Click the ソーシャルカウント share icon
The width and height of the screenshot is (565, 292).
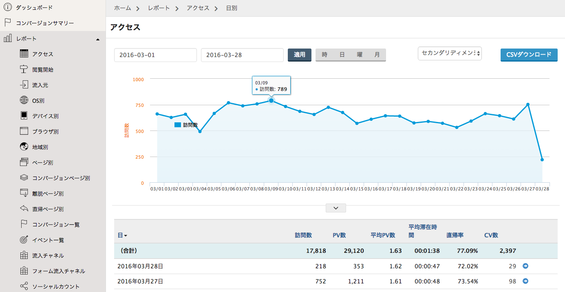(x=24, y=286)
